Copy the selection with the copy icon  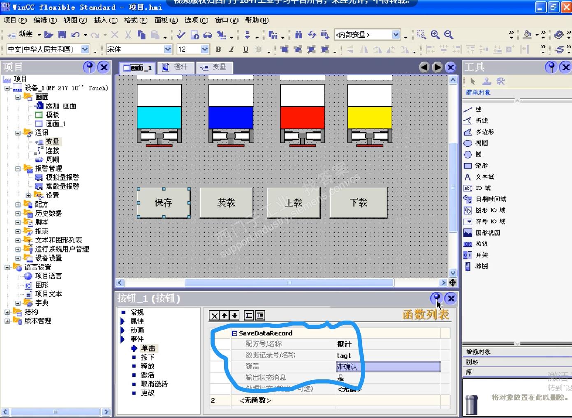click(x=141, y=35)
